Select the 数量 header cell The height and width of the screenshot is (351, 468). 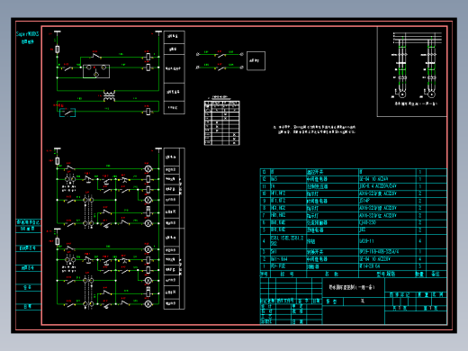420,274
